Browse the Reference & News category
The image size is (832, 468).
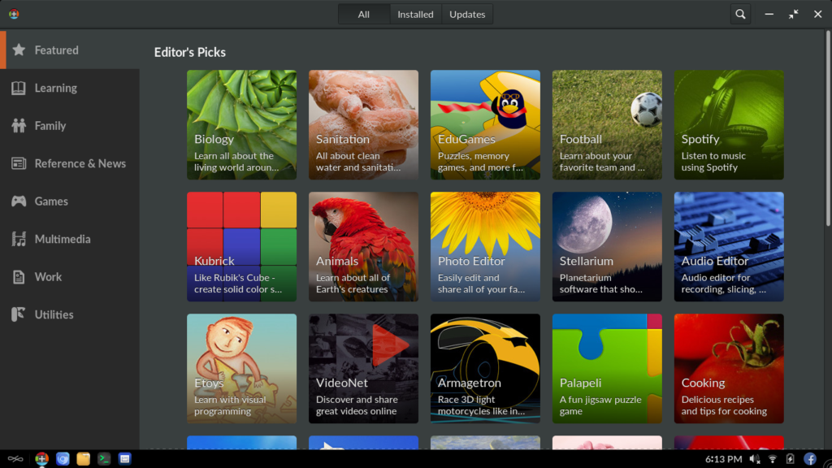(x=70, y=163)
